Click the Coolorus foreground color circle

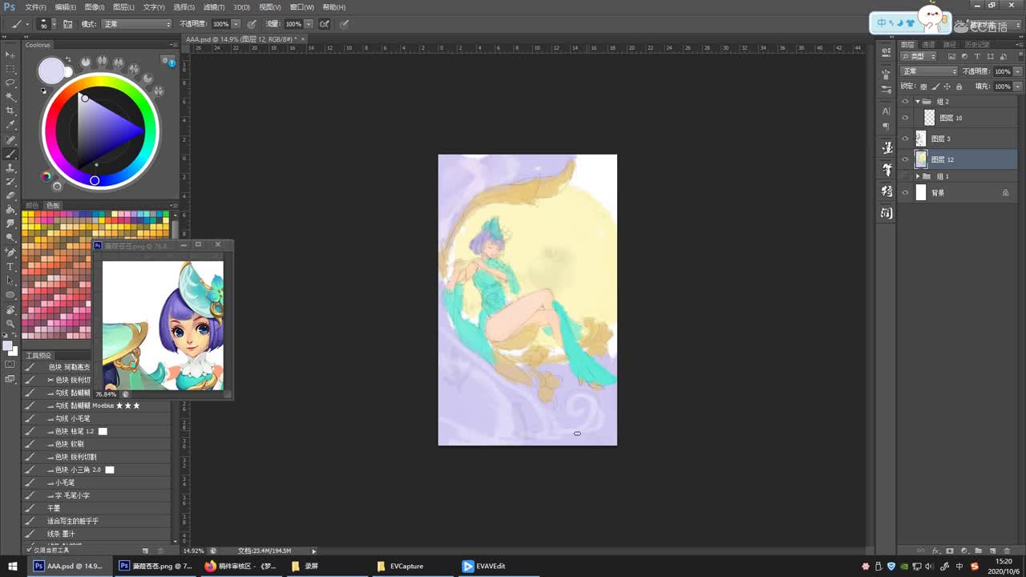tap(50, 71)
